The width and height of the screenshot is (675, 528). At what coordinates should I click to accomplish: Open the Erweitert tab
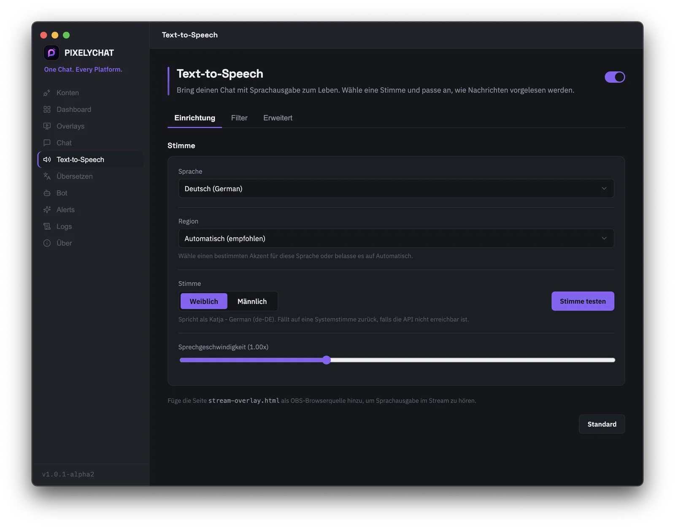tap(278, 118)
